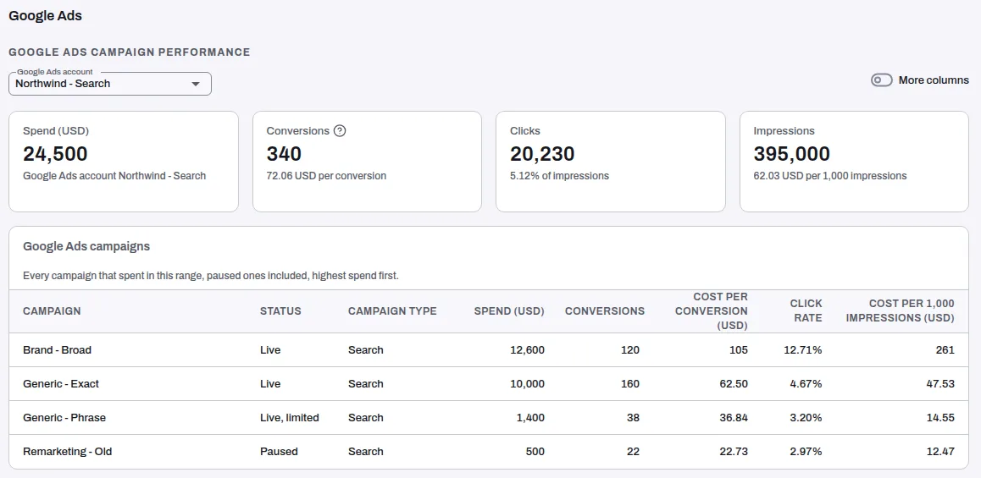This screenshot has height=478, width=981.
Task: Click the 10,000 spend cell
Action: pyautogui.click(x=528, y=383)
